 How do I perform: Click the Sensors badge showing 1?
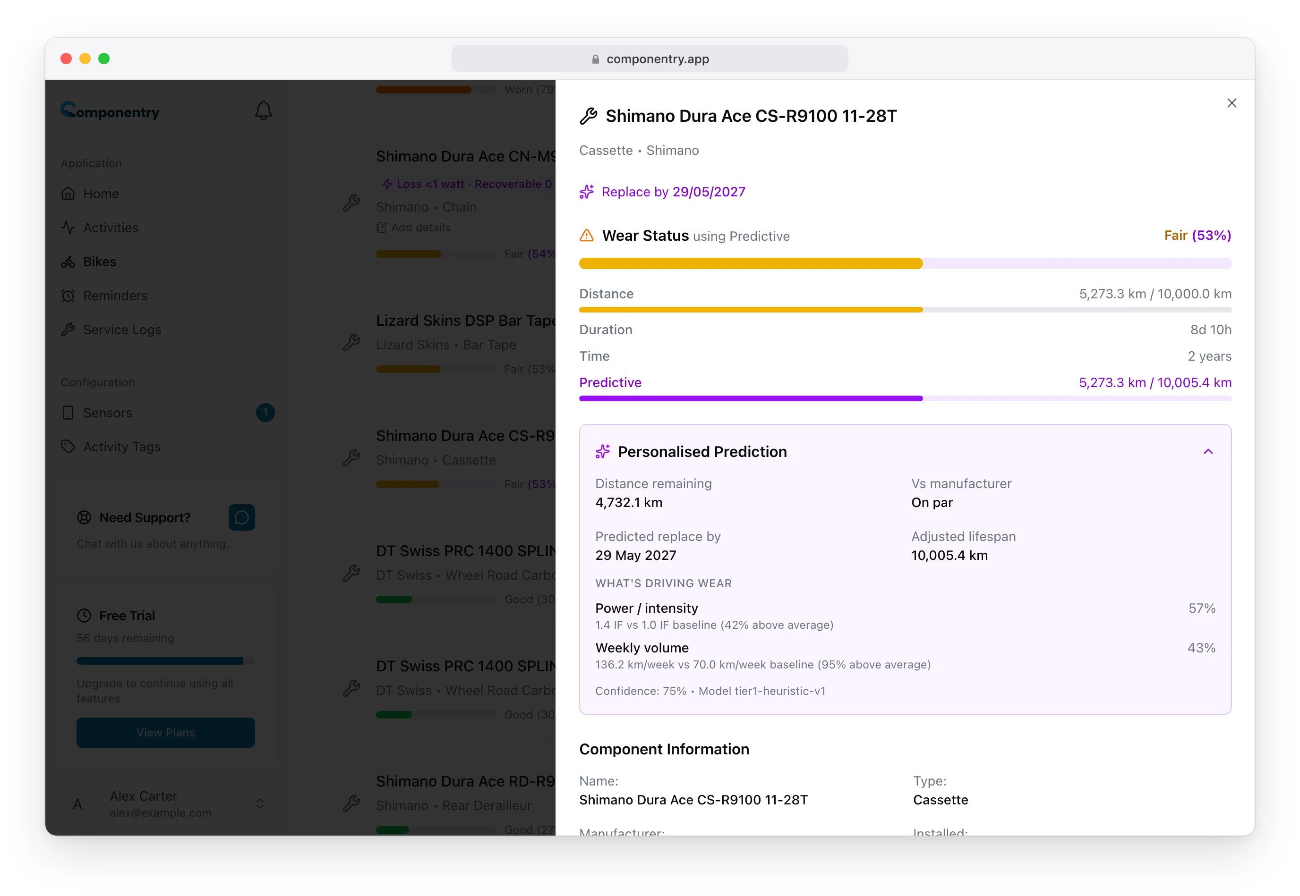coord(265,413)
